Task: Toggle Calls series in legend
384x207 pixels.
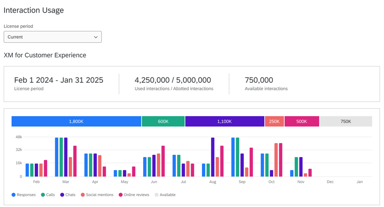Action: click(47, 195)
